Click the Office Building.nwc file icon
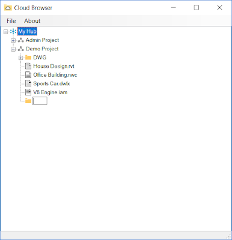 tap(28, 75)
